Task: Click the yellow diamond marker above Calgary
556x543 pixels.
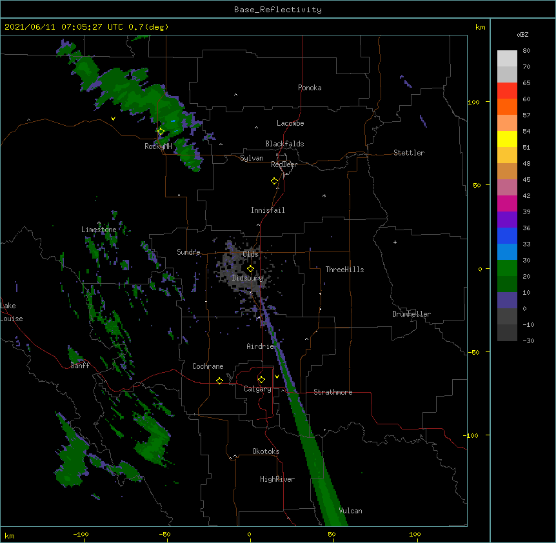Action: (261, 380)
